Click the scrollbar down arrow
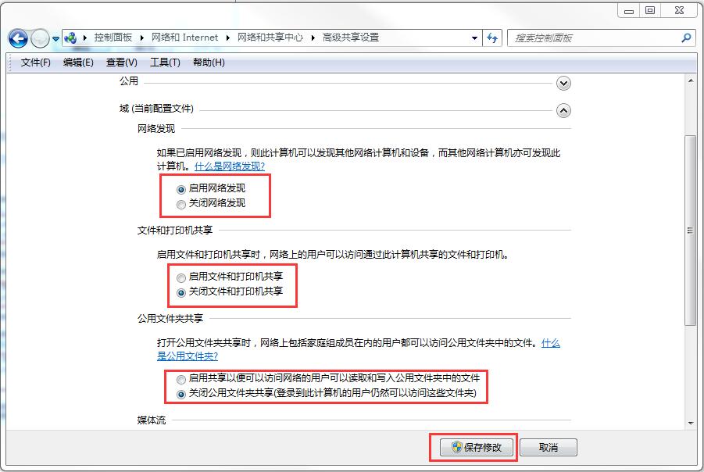The image size is (704, 472). [691, 423]
